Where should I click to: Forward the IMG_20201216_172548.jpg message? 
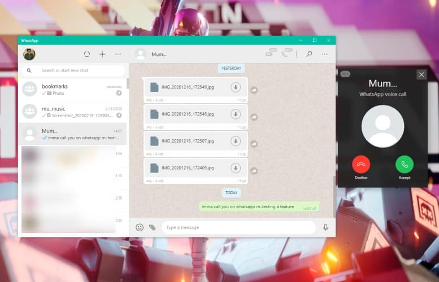point(254,117)
